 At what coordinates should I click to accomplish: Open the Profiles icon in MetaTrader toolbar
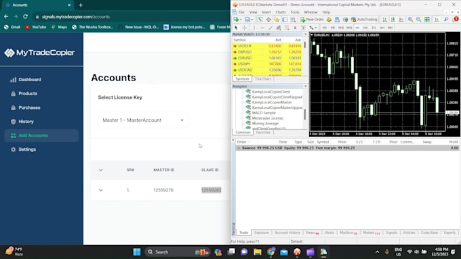247,20
